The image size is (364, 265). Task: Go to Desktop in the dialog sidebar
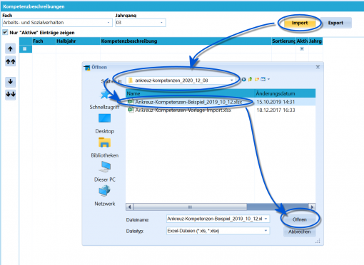pos(105,124)
